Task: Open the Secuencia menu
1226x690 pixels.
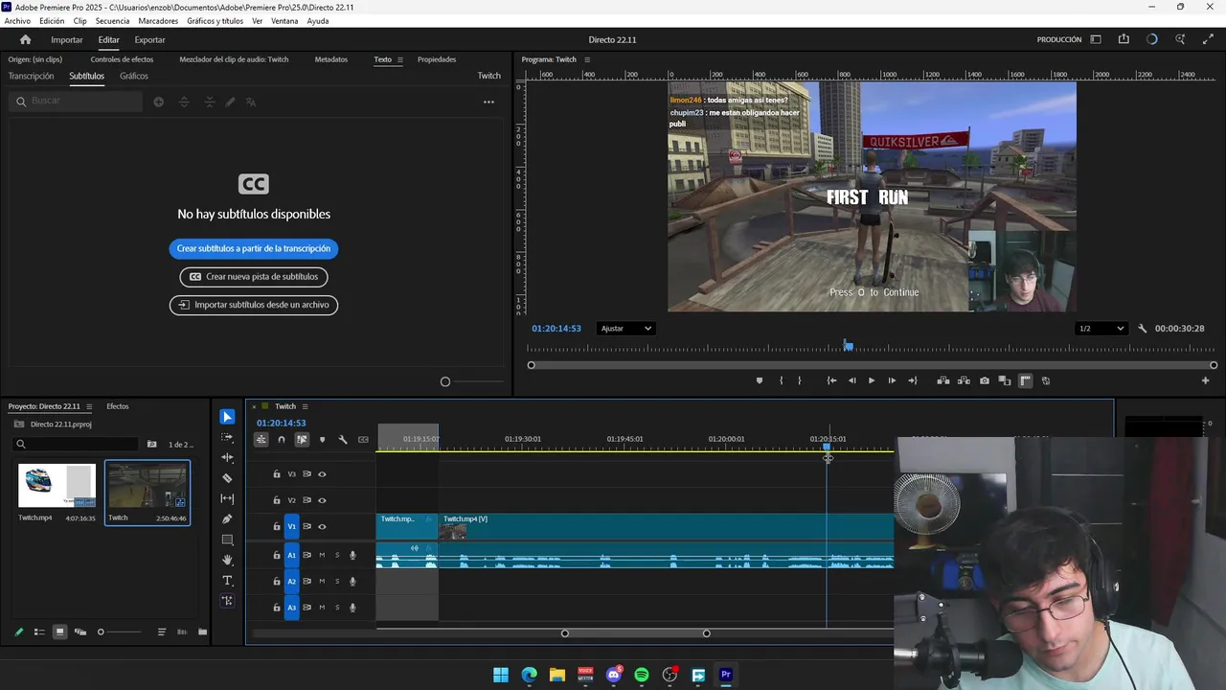Action: point(112,21)
